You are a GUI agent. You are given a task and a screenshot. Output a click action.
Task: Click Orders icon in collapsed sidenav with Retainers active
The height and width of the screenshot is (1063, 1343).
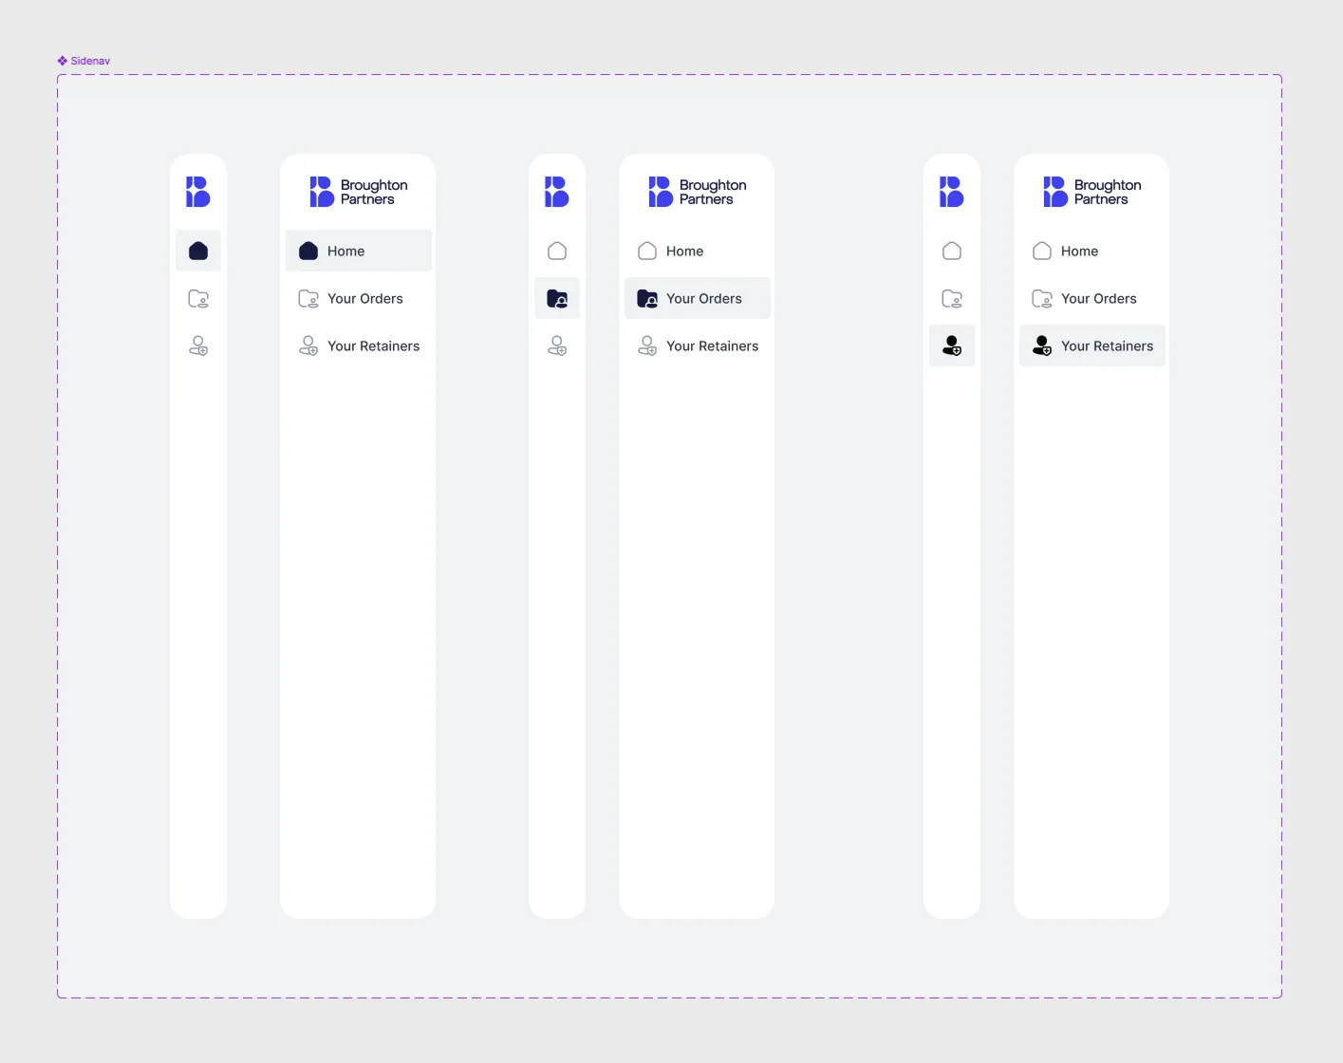[952, 299]
